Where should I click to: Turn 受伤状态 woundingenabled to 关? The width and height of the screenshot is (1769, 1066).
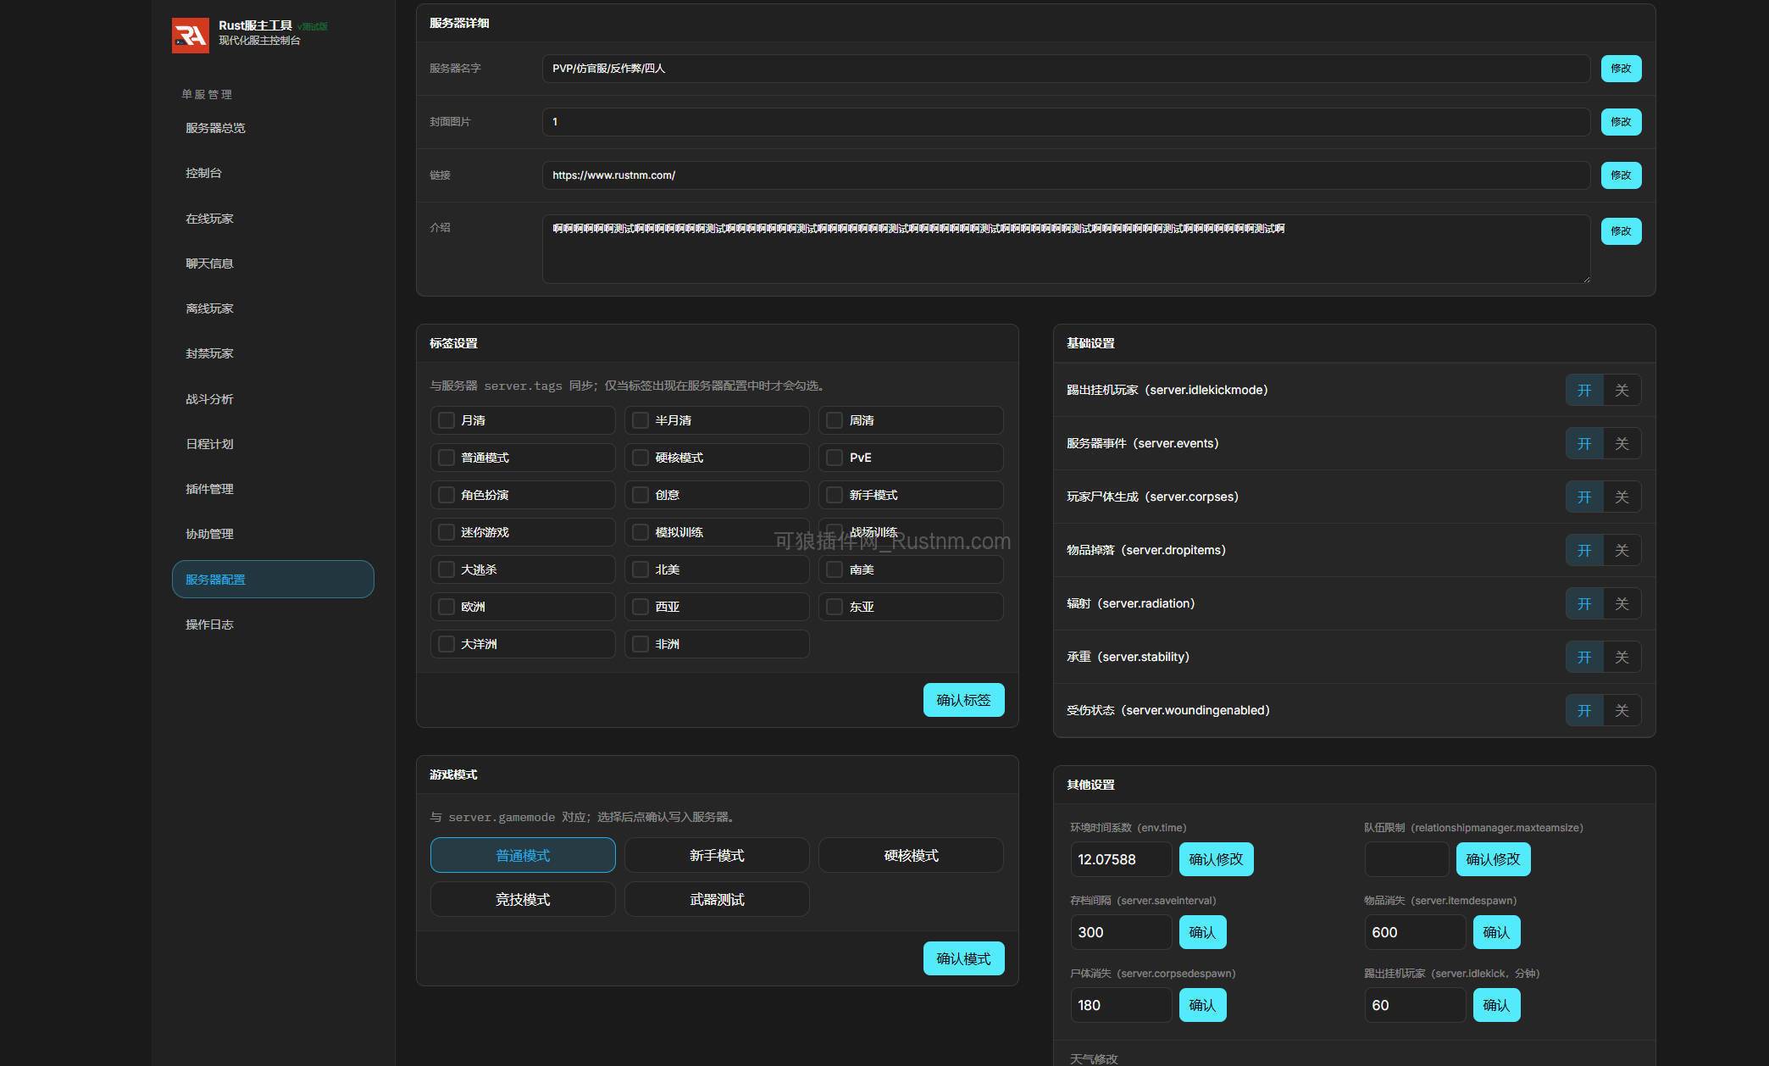(x=1622, y=711)
